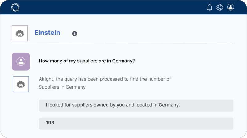Click the 193 result box
Image resolution: width=247 pixels, height=138 pixels.
[136, 123]
